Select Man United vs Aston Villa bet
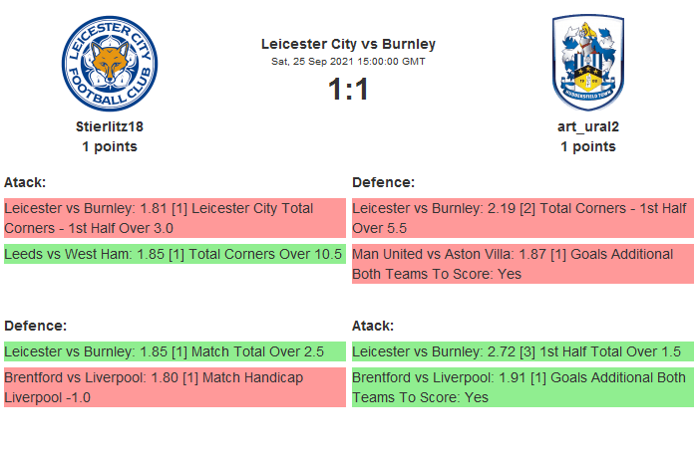698x458 pixels. point(523,264)
